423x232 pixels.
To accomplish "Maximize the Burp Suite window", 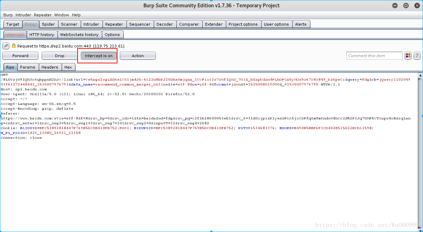I will [x=406, y=6].
